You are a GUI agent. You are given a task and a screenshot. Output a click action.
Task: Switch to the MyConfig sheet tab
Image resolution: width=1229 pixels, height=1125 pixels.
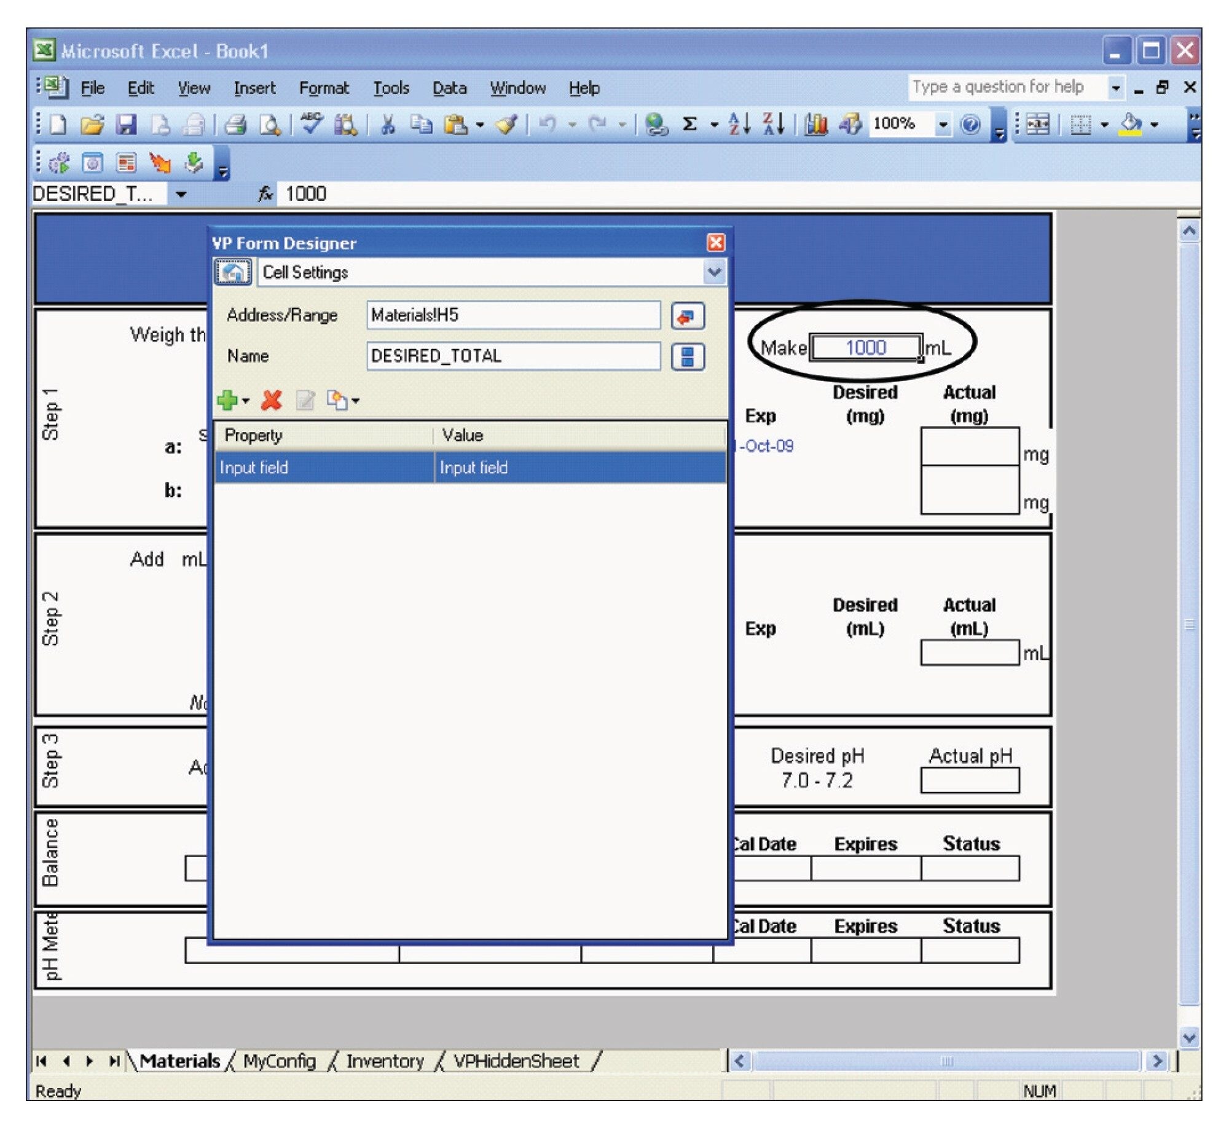(280, 1061)
